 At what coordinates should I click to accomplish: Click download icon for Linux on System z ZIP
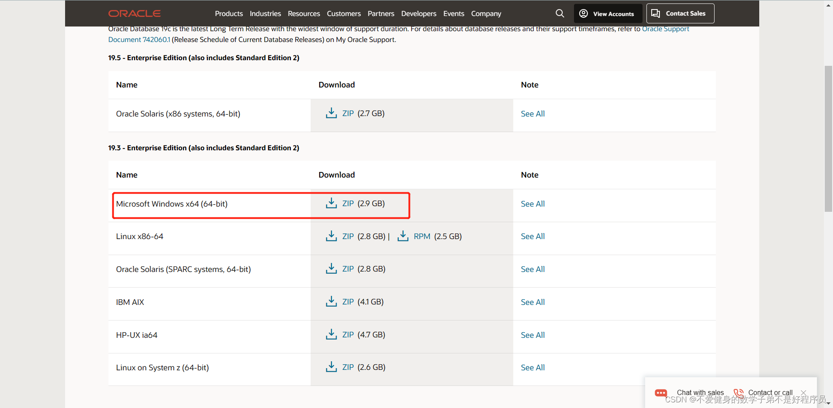tap(331, 367)
